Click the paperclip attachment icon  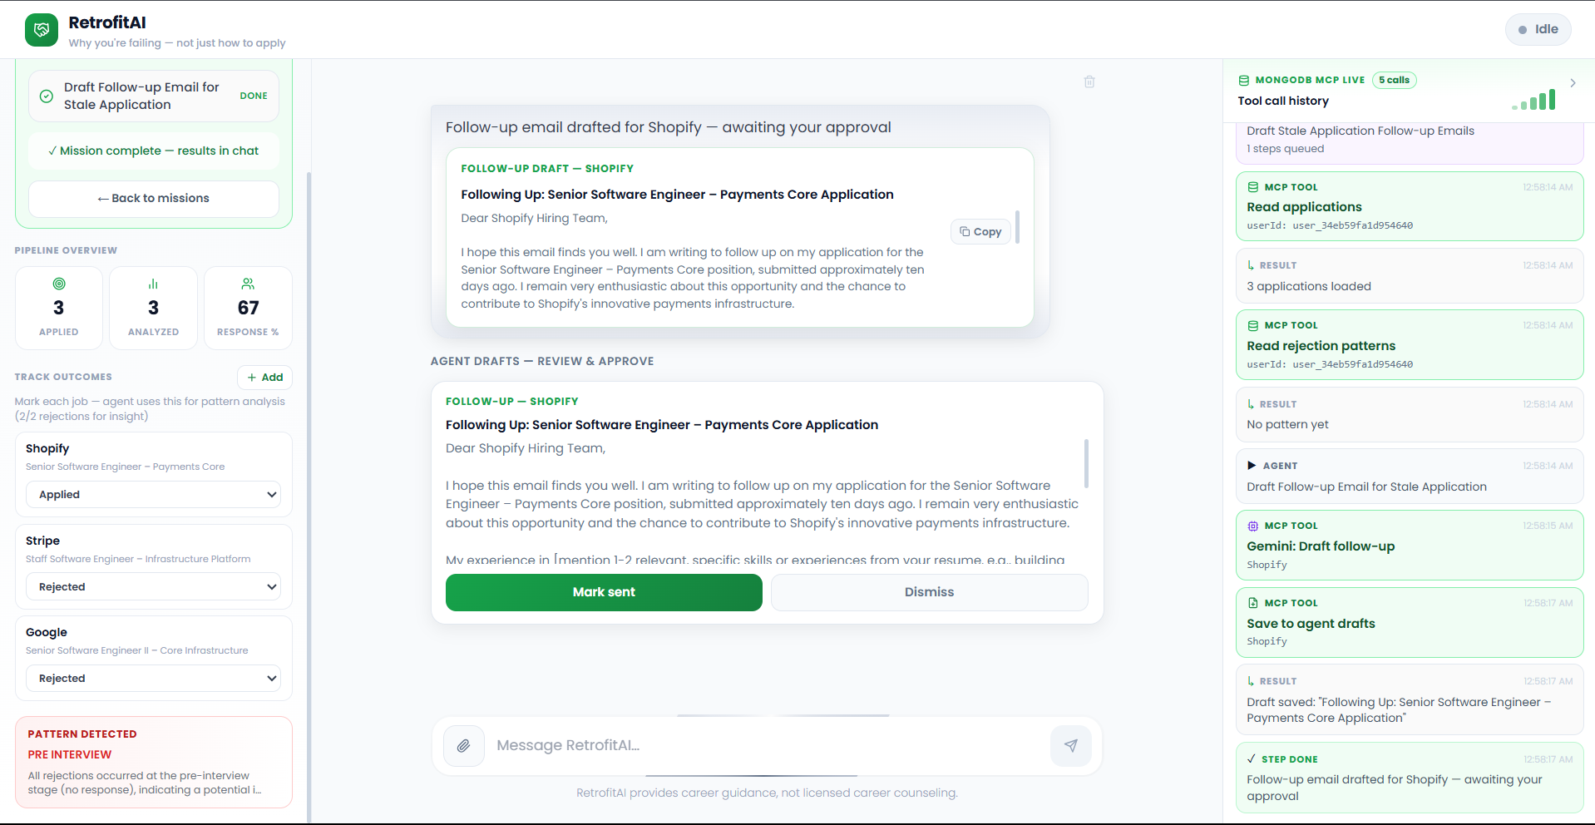coord(464,746)
